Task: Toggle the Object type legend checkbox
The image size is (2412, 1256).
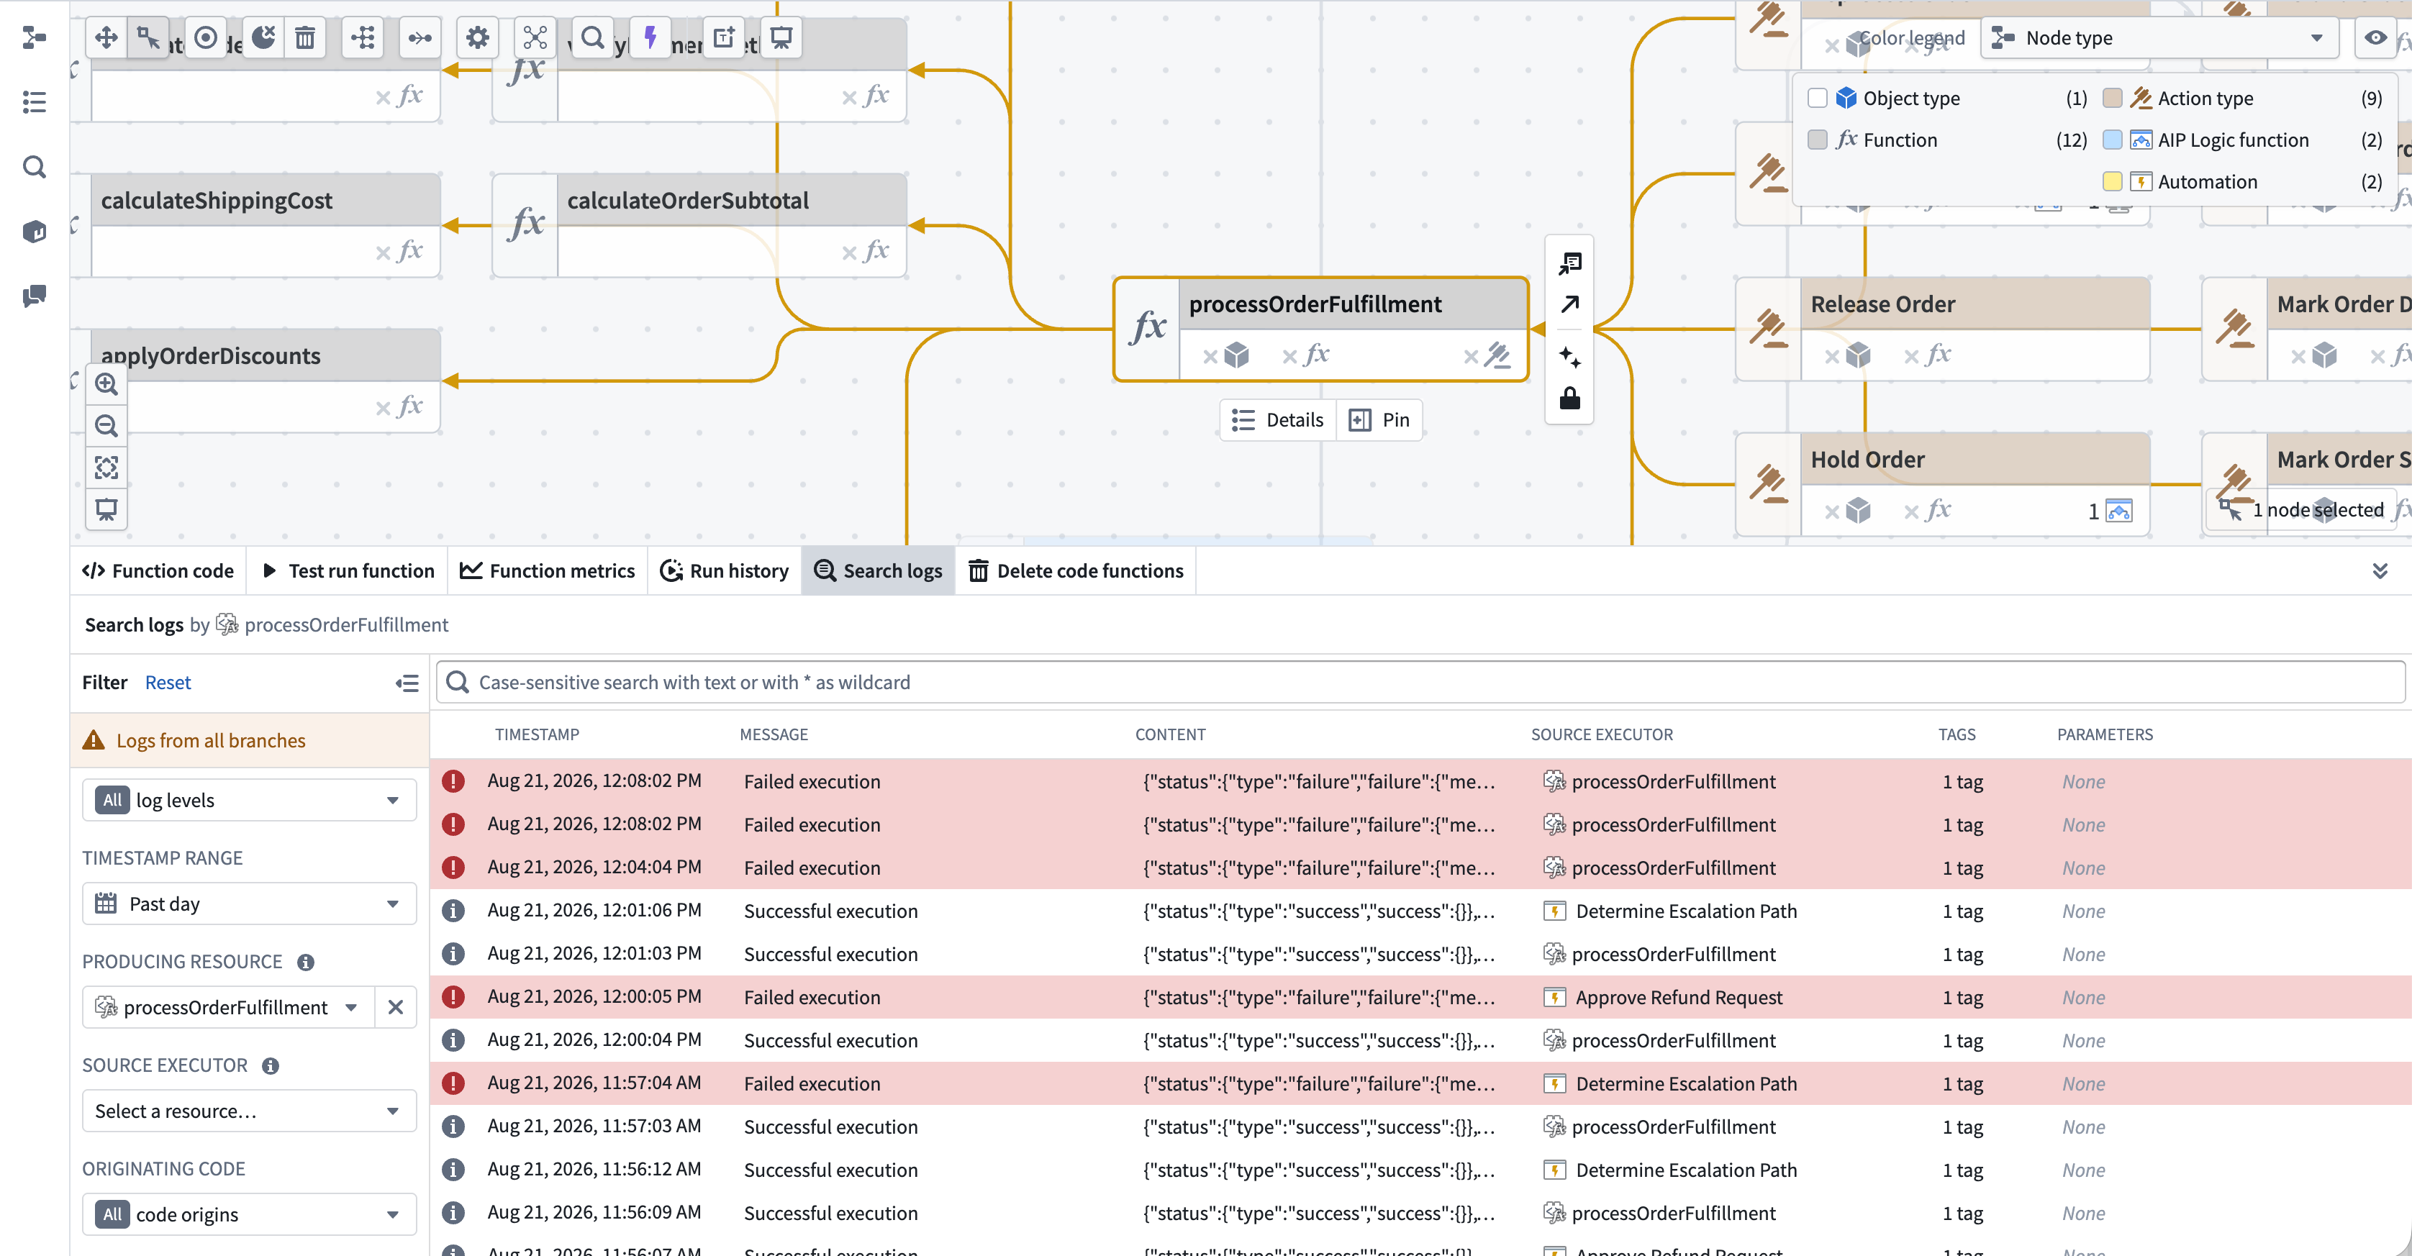Action: coord(1818,99)
